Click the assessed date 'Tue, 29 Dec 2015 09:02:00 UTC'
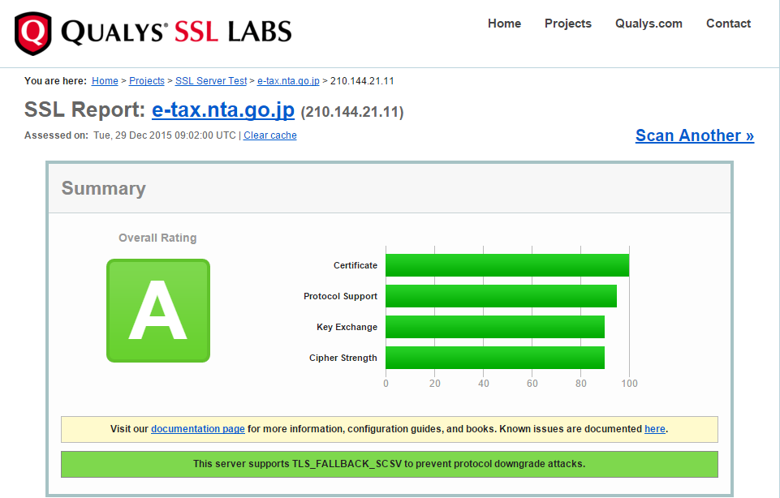Image resolution: width=780 pixels, height=498 pixels. coord(165,135)
